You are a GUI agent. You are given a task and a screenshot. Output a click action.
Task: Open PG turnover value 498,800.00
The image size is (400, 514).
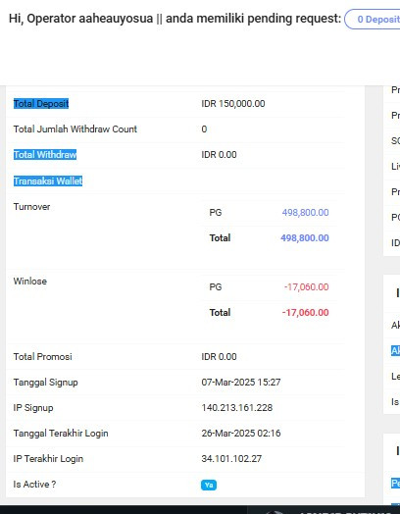305,213
